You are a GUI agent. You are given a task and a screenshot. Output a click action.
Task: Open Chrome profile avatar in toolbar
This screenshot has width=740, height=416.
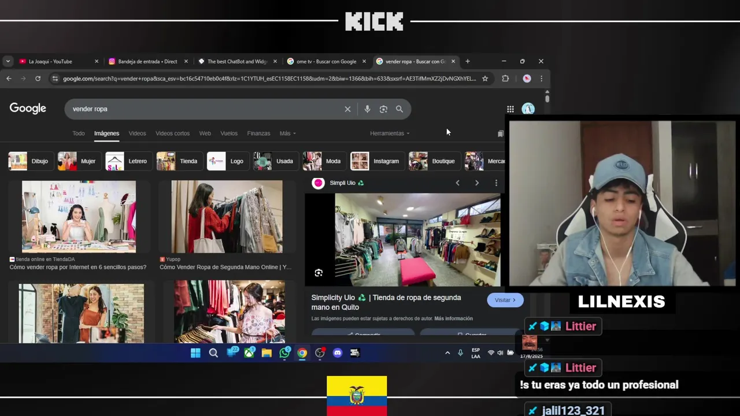click(527, 79)
